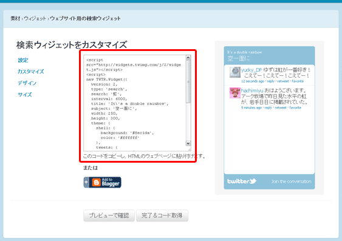
Task: Click favorite on hachimiyu's tweet
Action: click(295, 107)
